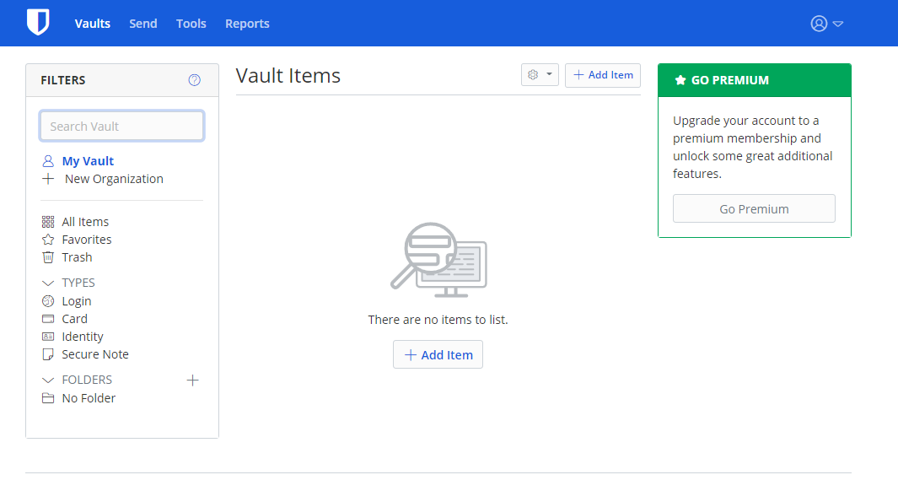The image size is (898, 491).
Task: Click Add Item button beside the title
Action: (603, 75)
